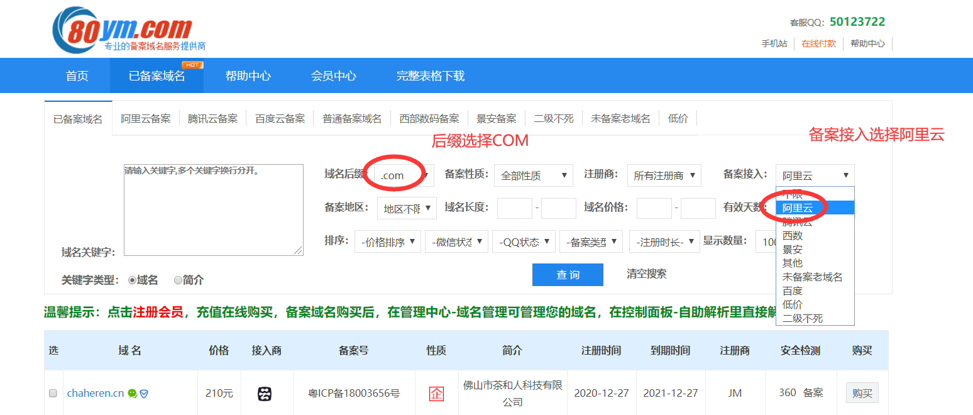This screenshot has width=973, height=415.
Task: Click the 210元 price cell
Action: click(x=219, y=394)
